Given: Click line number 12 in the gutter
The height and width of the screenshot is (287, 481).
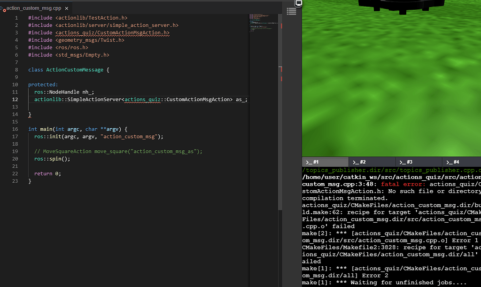Looking at the screenshot, I should [x=15, y=99].
